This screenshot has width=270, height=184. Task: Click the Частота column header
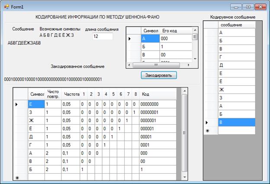coord(71,94)
